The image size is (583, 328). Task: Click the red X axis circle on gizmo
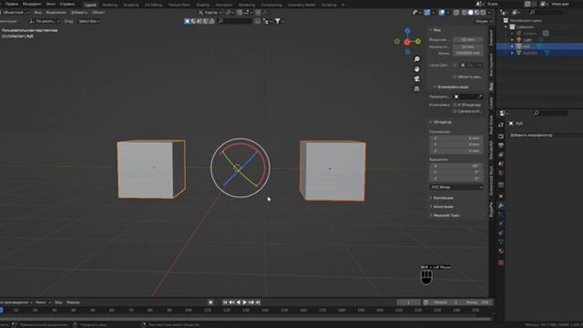coord(407,42)
